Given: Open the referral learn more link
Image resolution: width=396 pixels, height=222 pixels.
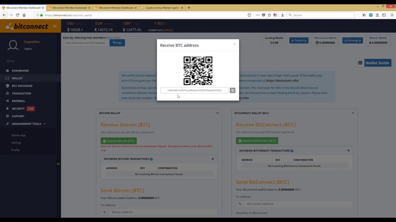Looking at the screenshot, I should point(113,38).
